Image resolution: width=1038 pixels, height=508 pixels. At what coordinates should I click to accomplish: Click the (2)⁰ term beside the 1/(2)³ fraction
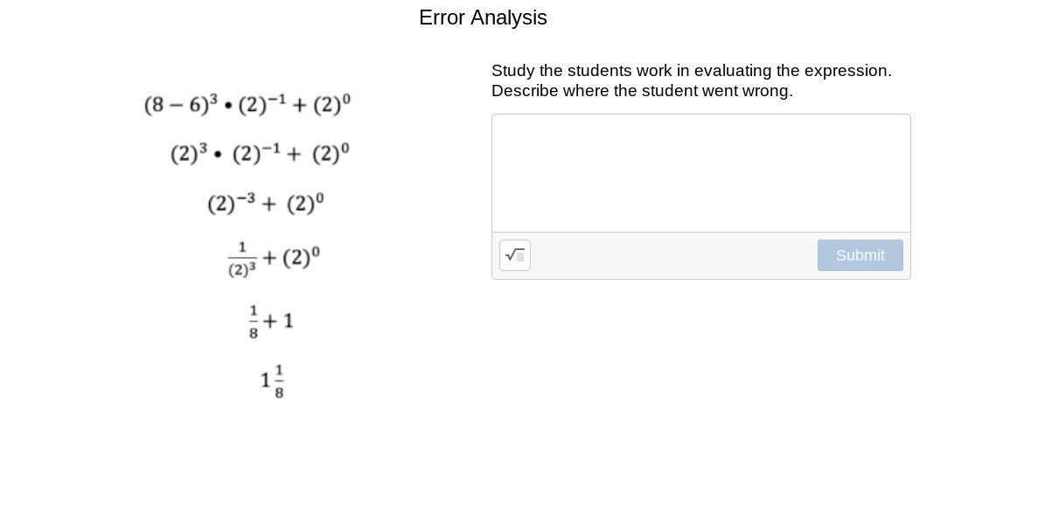(301, 258)
